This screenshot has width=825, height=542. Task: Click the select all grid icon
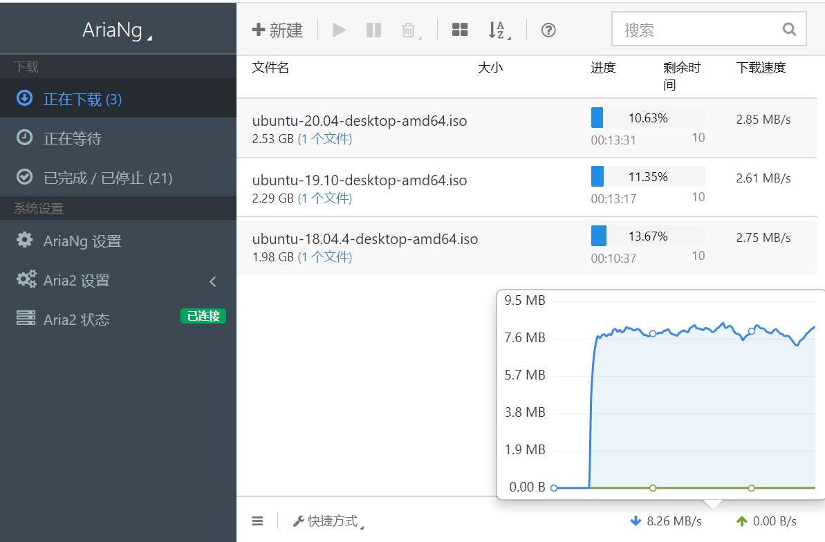click(x=460, y=30)
